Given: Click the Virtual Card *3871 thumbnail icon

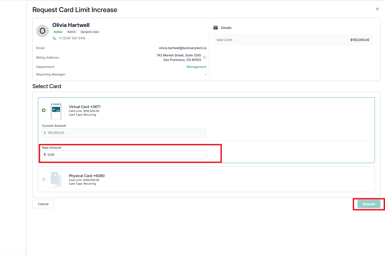Looking at the screenshot, I should pos(56,111).
